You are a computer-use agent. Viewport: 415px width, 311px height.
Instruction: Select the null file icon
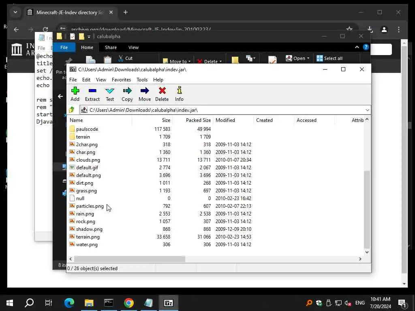(x=72, y=198)
